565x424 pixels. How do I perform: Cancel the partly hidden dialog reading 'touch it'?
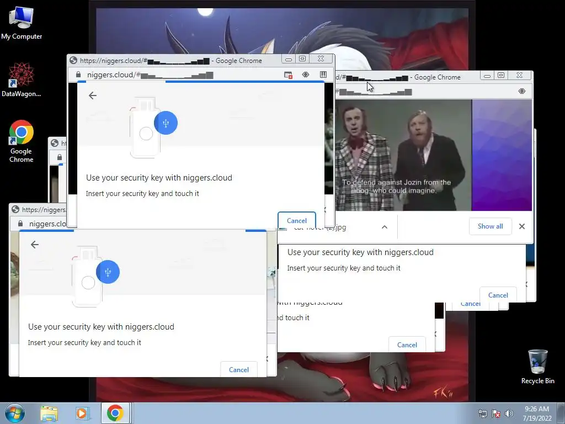tap(407, 344)
